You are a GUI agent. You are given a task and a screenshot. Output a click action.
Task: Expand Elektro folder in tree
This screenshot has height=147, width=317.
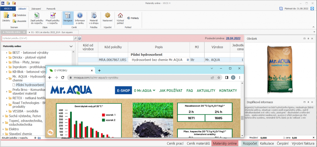[x=3, y=129]
